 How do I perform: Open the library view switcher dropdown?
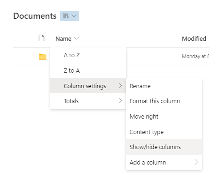click(69, 16)
